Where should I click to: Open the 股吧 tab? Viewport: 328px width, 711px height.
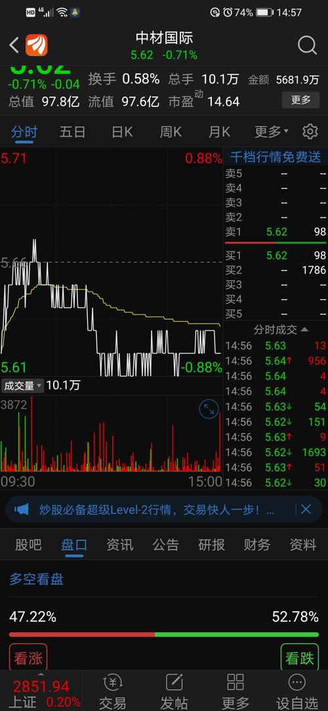click(28, 544)
